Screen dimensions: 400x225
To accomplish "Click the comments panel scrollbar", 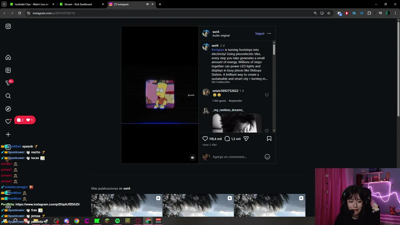I will pos(274,50).
